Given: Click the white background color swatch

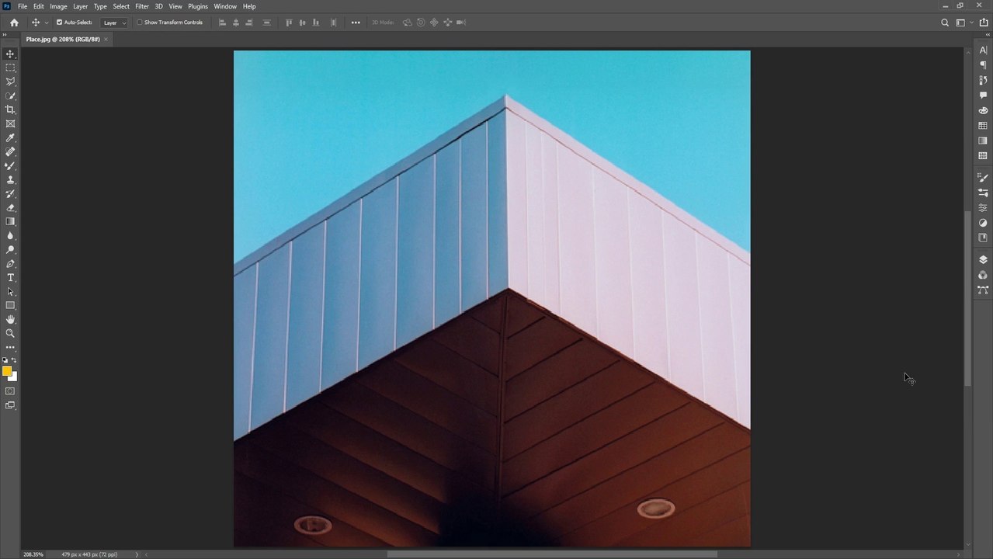Looking at the screenshot, I should [14, 378].
